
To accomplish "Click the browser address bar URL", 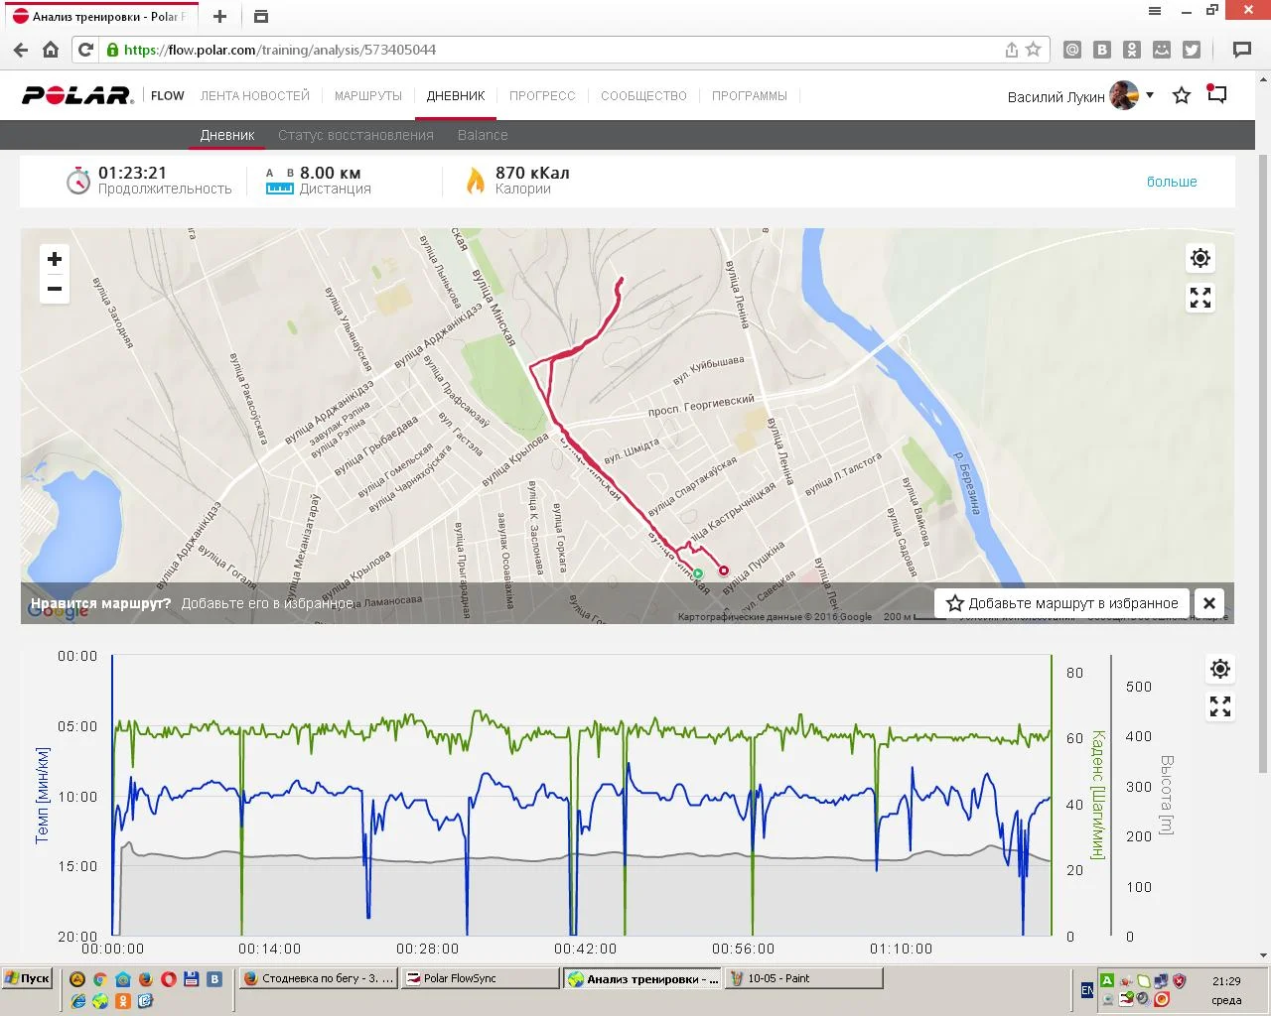I will pyautogui.click(x=280, y=50).
